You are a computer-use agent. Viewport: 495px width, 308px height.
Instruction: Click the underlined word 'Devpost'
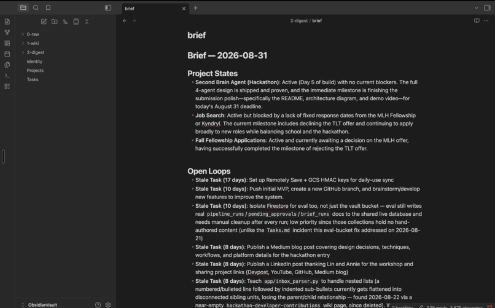point(257,272)
